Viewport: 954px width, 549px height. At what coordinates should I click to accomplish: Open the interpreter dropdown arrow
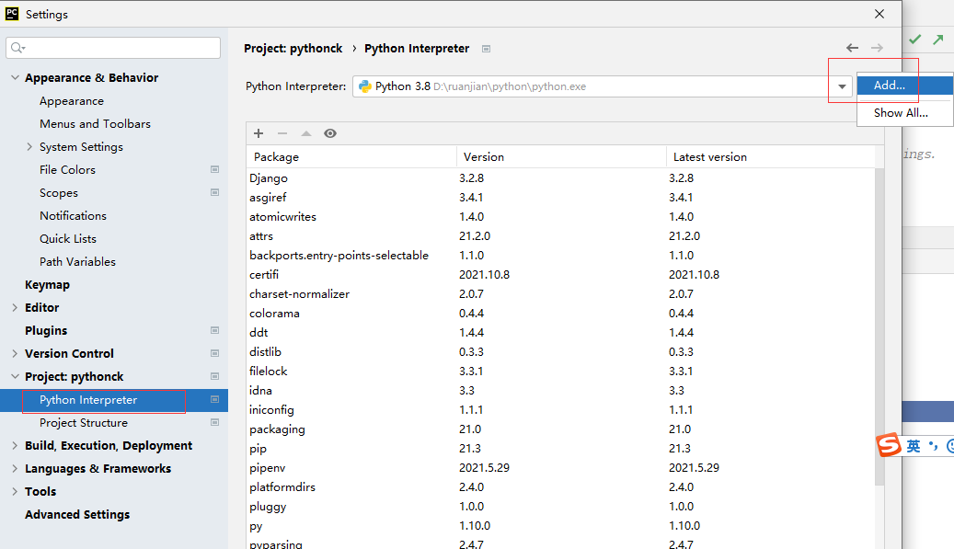[842, 86]
